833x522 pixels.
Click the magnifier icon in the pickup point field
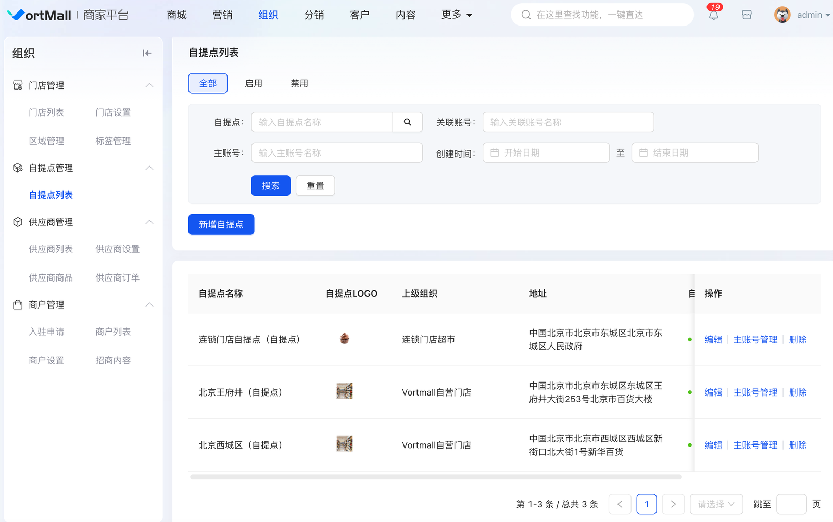[x=407, y=122]
